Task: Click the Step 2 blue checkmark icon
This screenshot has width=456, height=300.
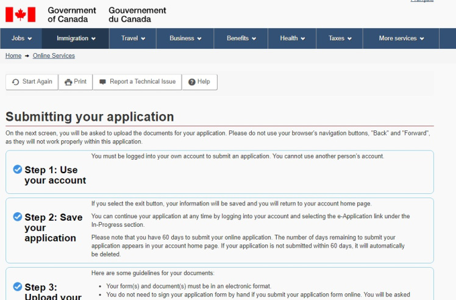Action: [x=18, y=216]
